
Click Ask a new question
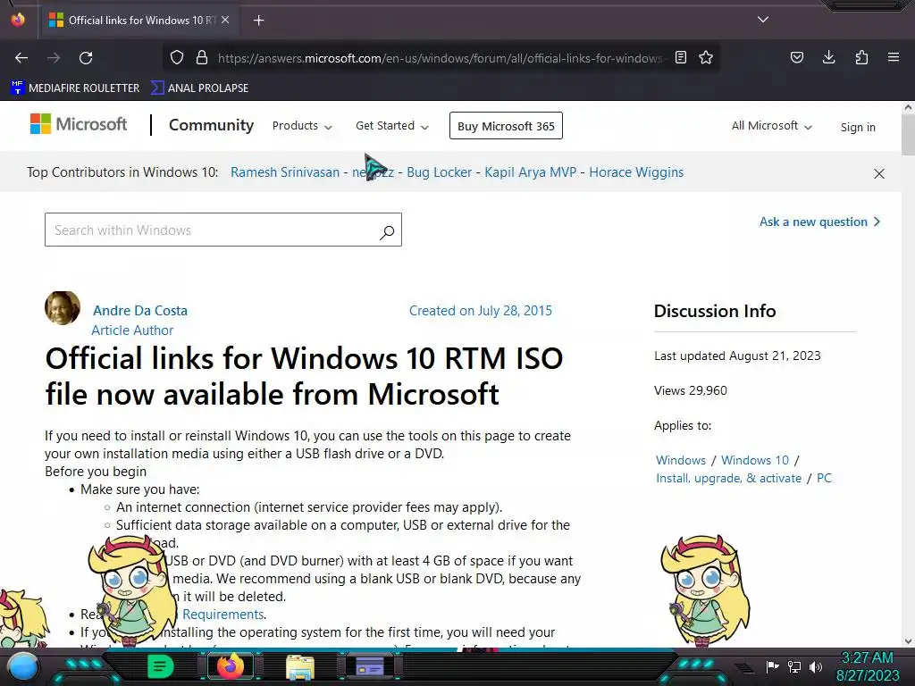pyautogui.click(x=819, y=222)
